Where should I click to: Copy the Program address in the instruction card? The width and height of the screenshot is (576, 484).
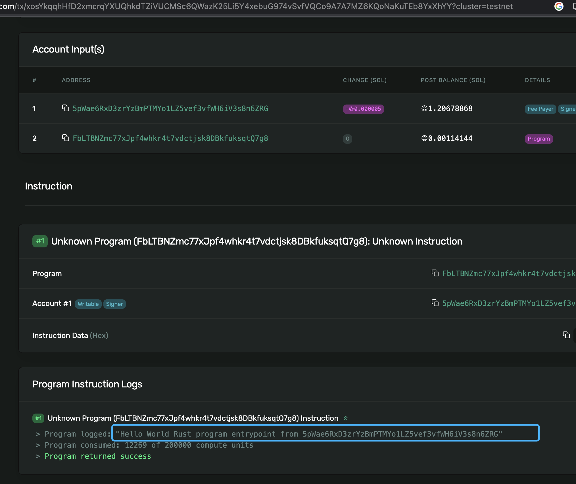tap(435, 273)
